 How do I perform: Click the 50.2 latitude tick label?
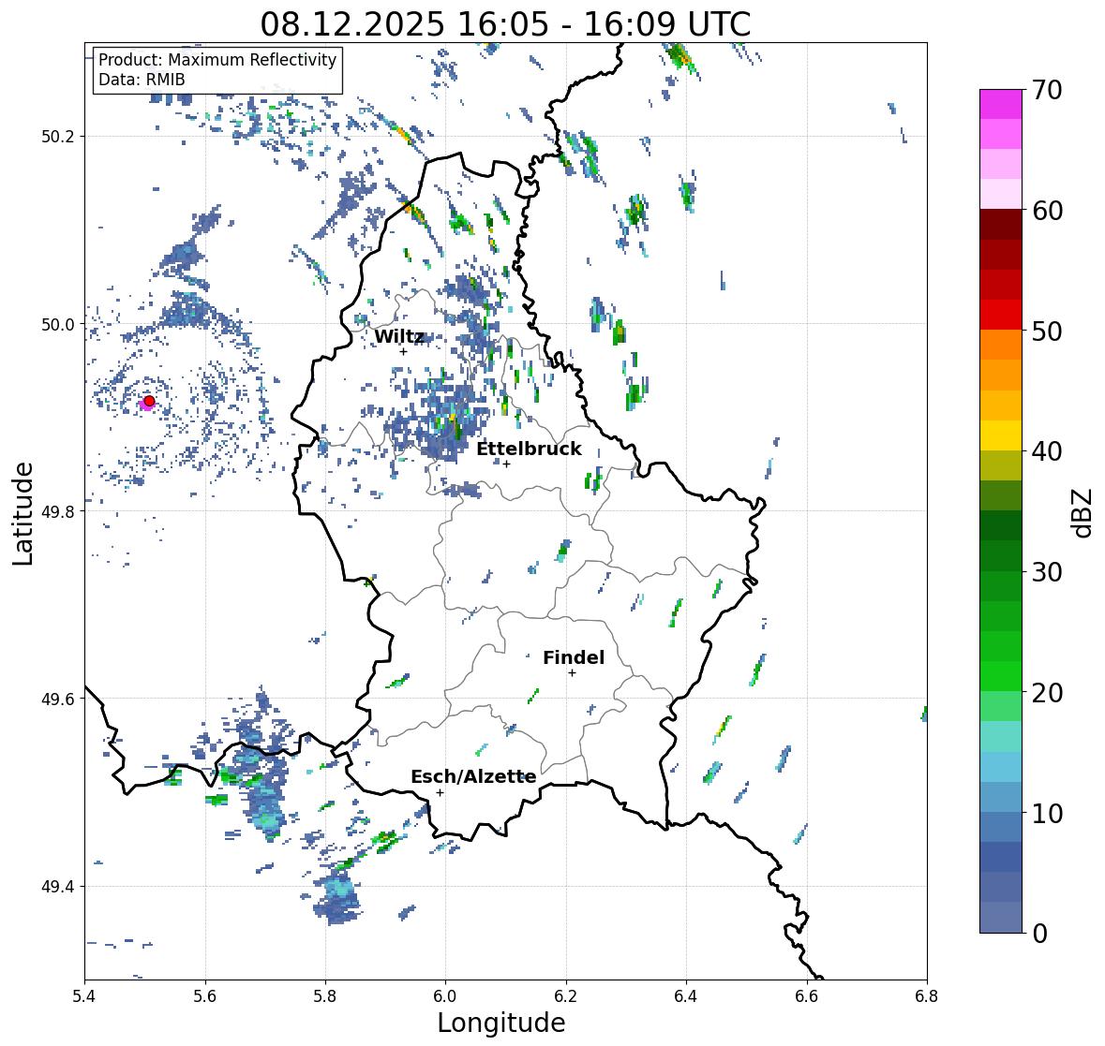point(58,137)
